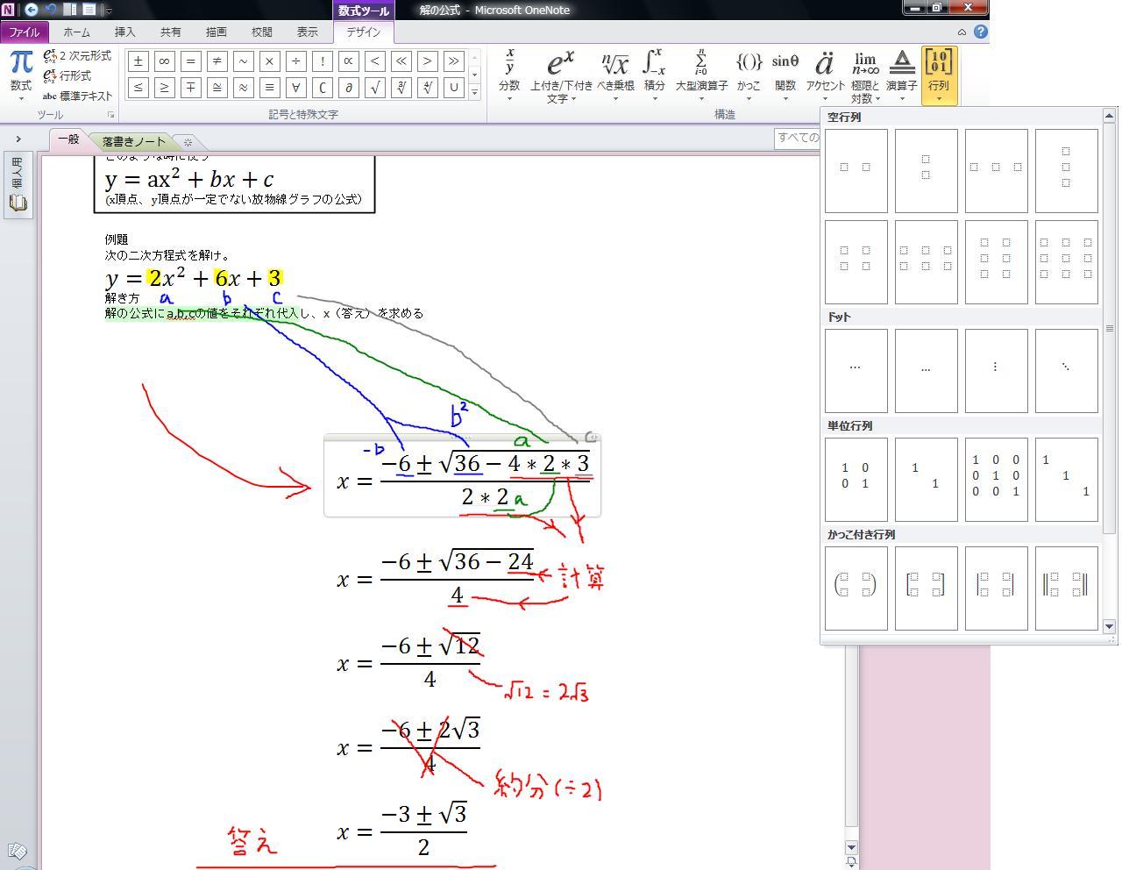Screen dimensions: 1122x870
Task: Insert the cube root ∛ symbol
Action: [x=401, y=87]
